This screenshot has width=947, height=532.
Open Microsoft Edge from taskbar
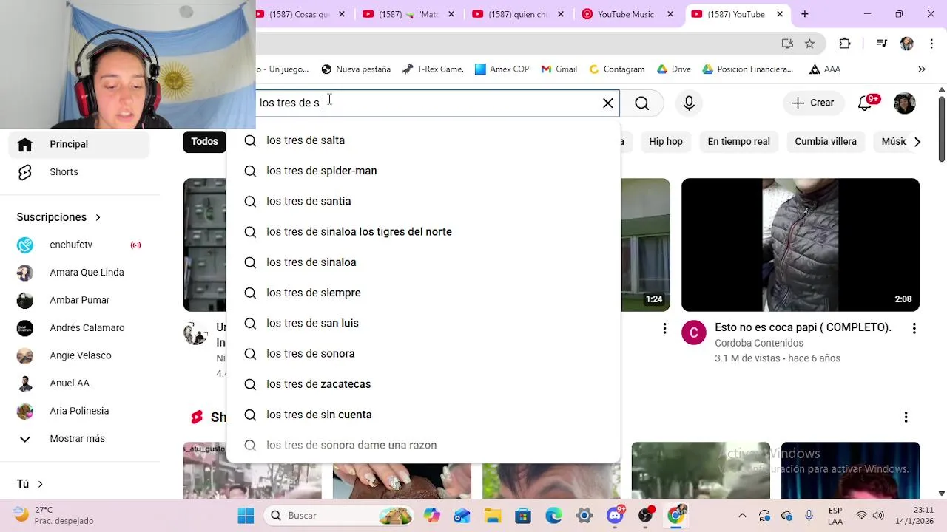coord(553,516)
